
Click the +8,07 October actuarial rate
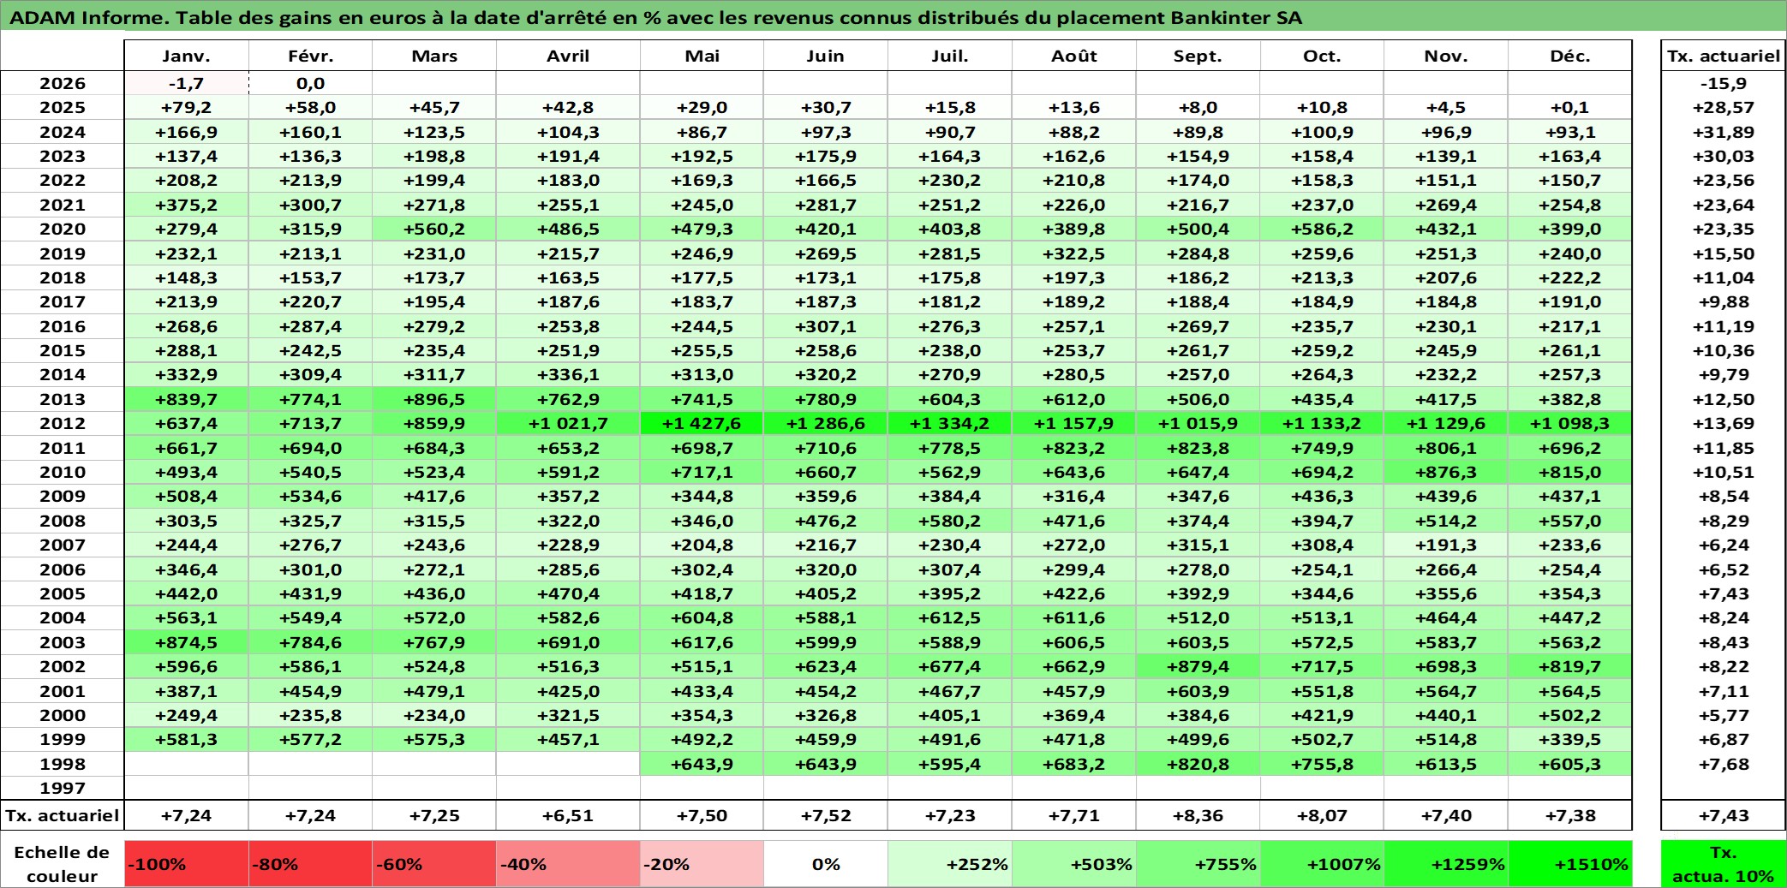click(1322, 815)
